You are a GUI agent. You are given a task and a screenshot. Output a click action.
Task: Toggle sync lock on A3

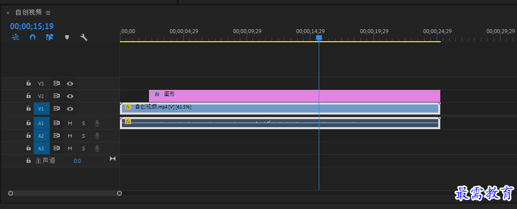coord(57,148)
